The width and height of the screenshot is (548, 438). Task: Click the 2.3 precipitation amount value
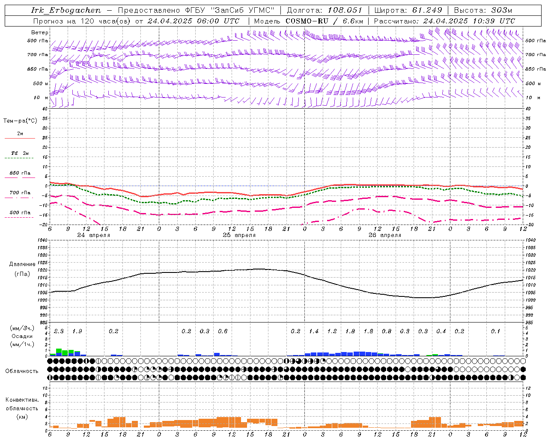point(59,331)
